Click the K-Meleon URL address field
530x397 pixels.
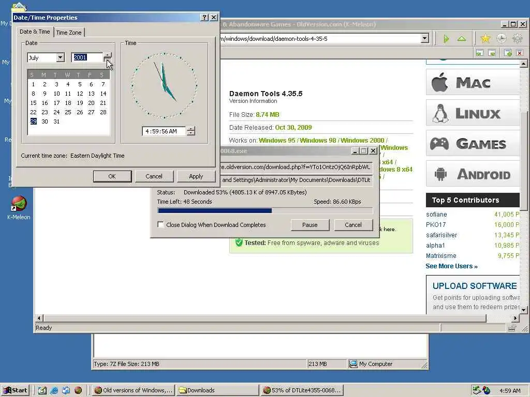(320, 39)
